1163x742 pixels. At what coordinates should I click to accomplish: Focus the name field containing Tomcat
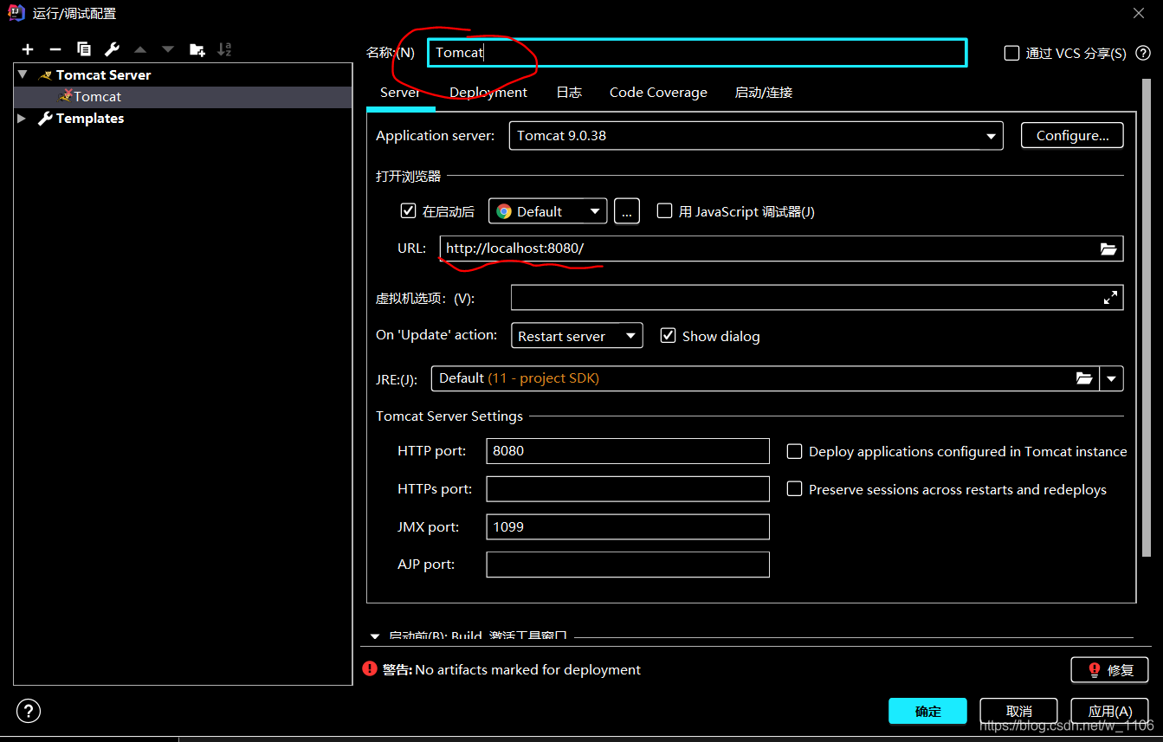[x=697, y=53]
